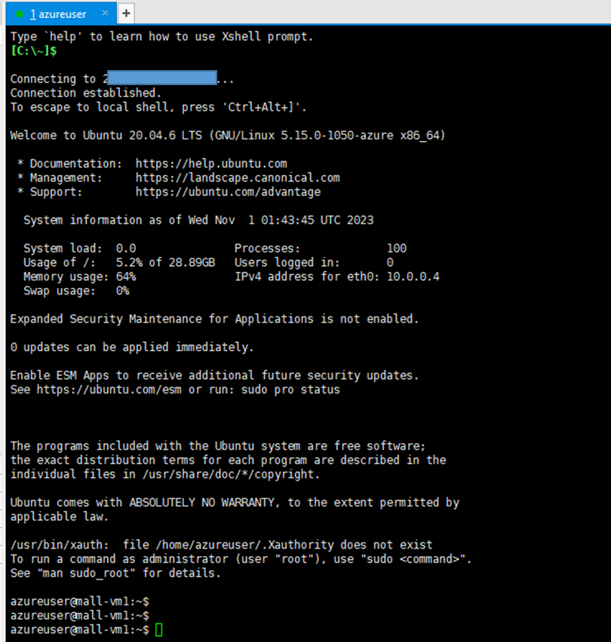611x642 pixels.
Task: Click the https://ubuntu.com/esm URL
Action: pyautogui.click(x=109, y=390)
